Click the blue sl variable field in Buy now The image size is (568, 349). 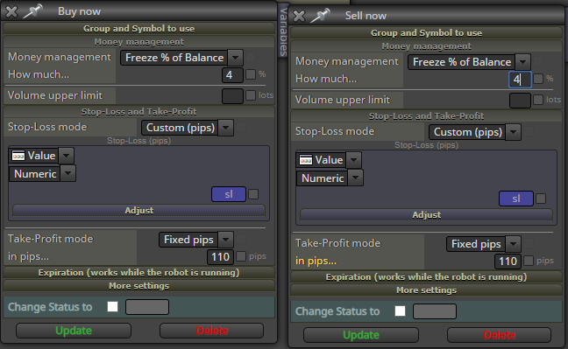[x=229, y=194]
